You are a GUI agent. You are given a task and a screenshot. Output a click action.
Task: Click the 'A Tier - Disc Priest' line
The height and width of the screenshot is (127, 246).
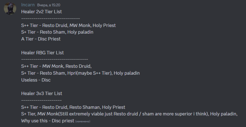click(41, 39)
